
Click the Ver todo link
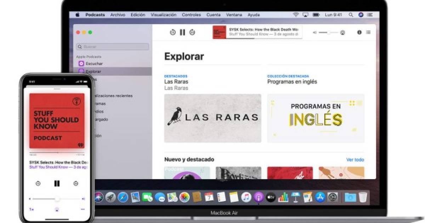click(x=355, y=160)
